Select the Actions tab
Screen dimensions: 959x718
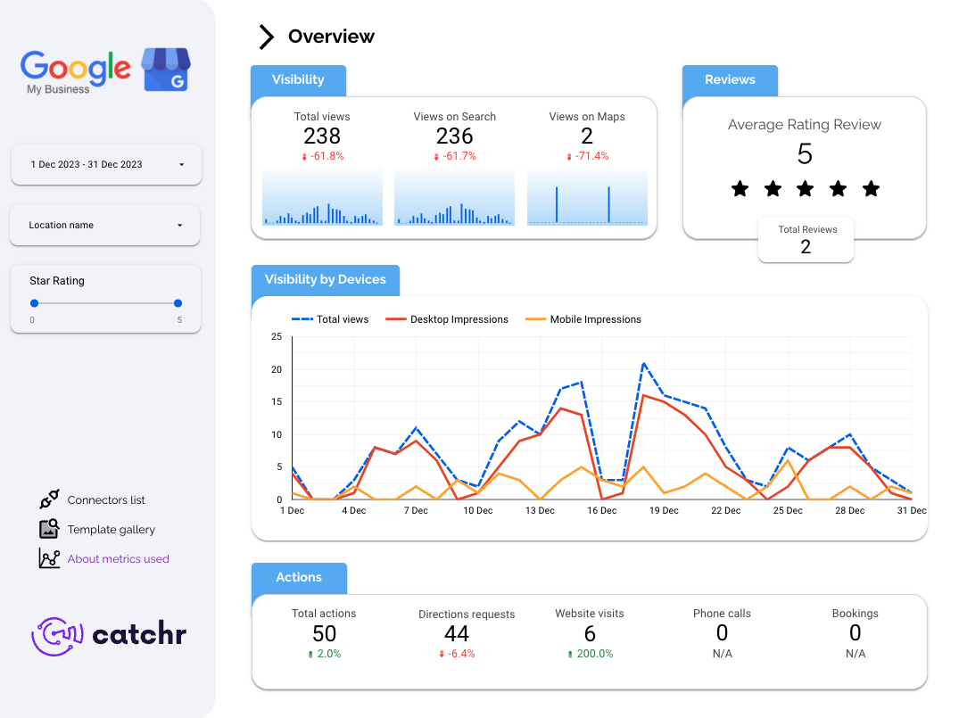point(299,577)
